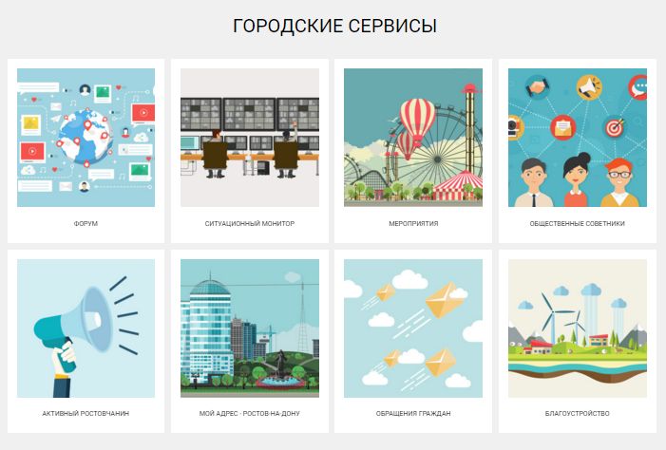Click the megaphone Active Rostov citizen image
Screen dimensions: 666x450
coord(86,328)
